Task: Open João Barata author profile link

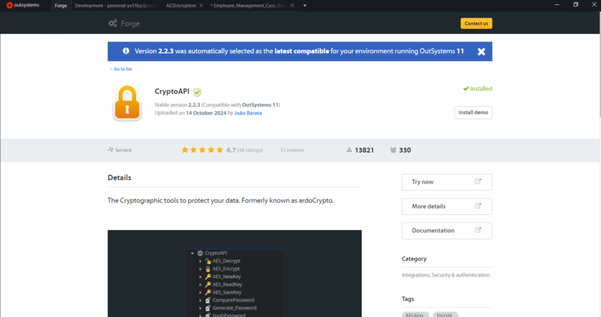Action: coord(248,113)
